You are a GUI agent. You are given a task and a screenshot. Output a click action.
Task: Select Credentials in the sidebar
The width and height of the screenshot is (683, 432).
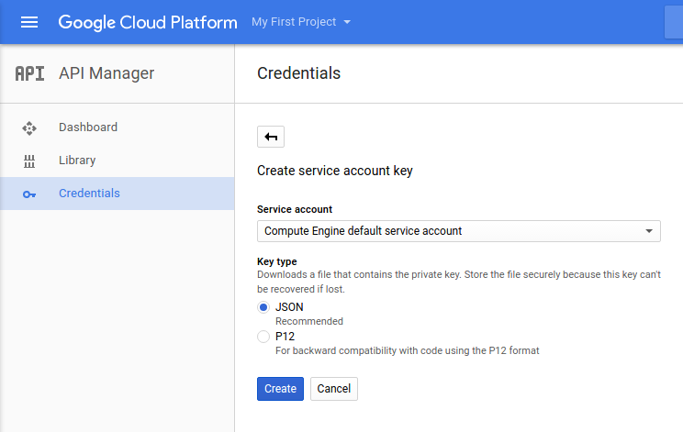tap(118, 194)
